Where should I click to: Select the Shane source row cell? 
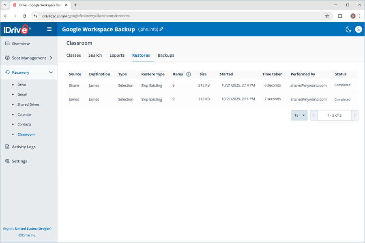(x=74, y=85)
